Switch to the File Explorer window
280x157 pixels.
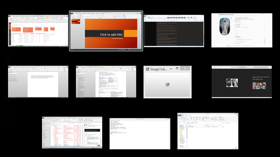tap(208, 131)
